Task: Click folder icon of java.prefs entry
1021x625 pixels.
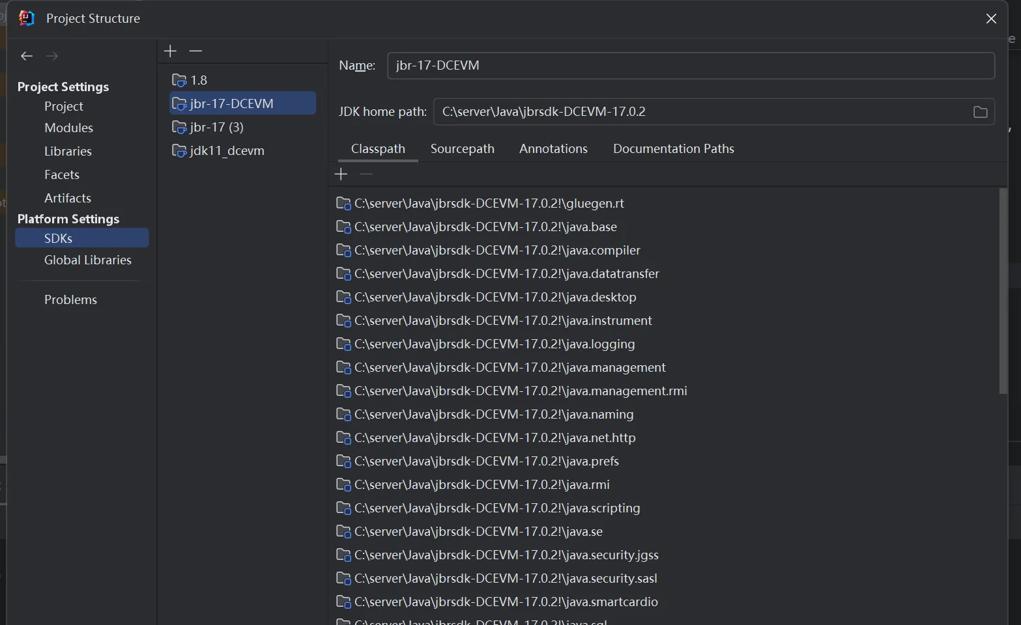Action: click(343, 461)
